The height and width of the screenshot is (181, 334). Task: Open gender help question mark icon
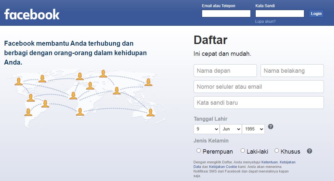pos(310,151)
